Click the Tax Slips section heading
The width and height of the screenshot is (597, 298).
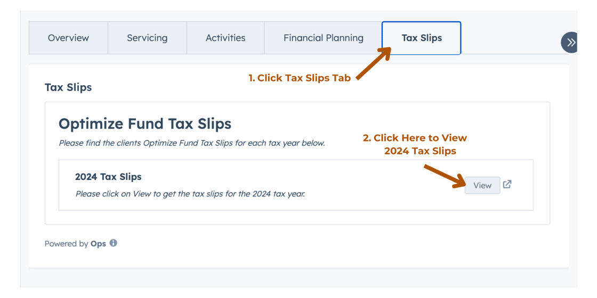coord(68,87)
